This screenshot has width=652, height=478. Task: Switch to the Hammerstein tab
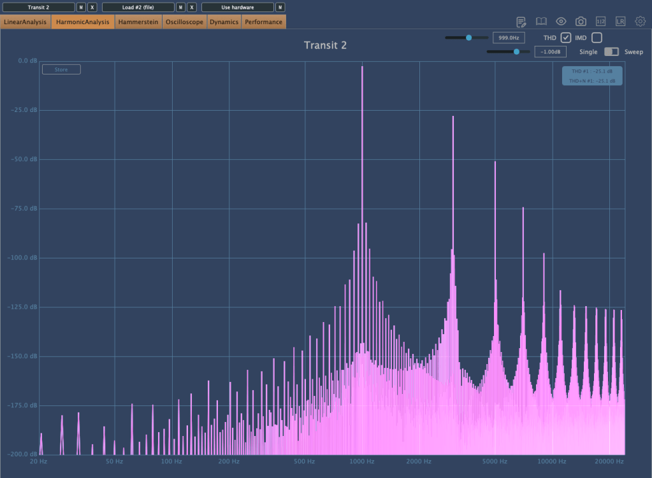[x=138, y=22]
